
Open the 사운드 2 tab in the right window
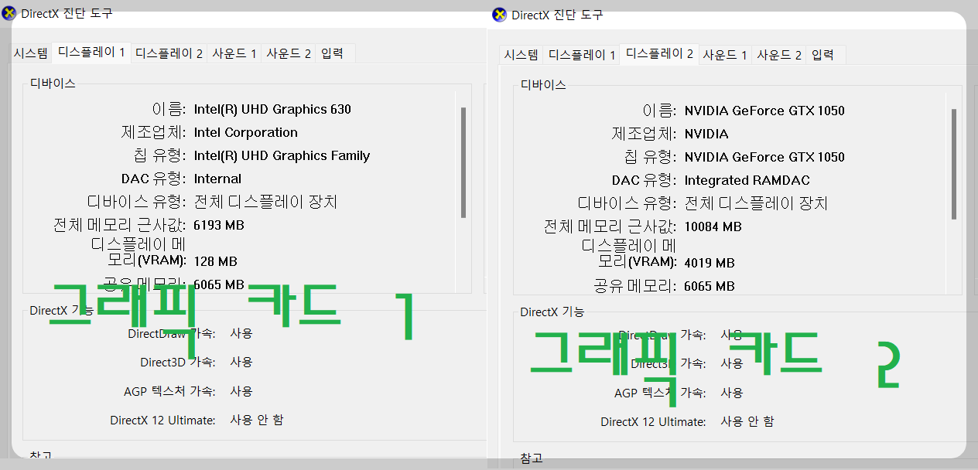(x=779, y=55)
